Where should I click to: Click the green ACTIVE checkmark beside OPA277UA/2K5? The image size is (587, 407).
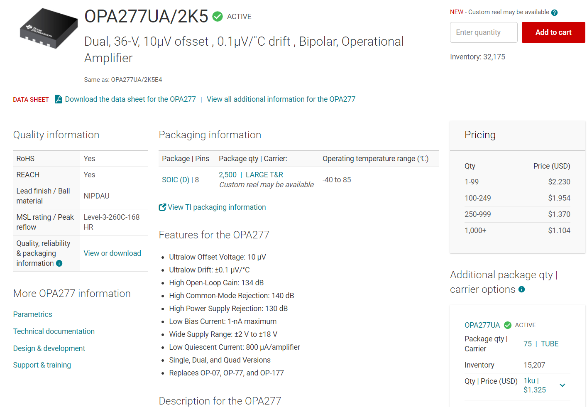(218, 17)
